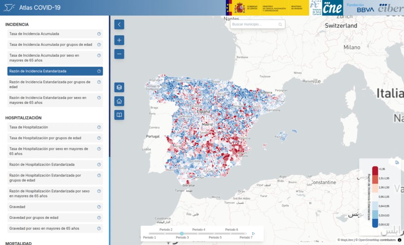Jump to Periodo 5 on timeline
This screenshot has height=245, width=404.
(x=215, y=237)
